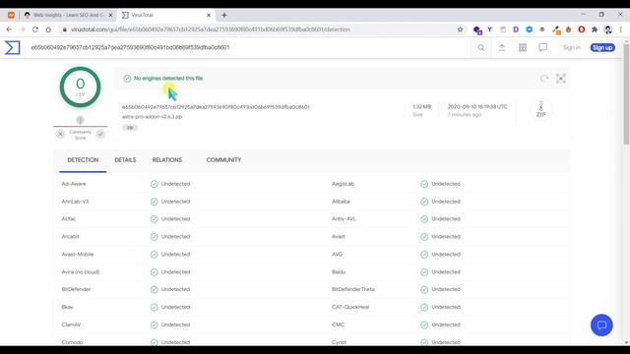
Task: Open the RELATIONS tab
Action: [x=167, y=159]
